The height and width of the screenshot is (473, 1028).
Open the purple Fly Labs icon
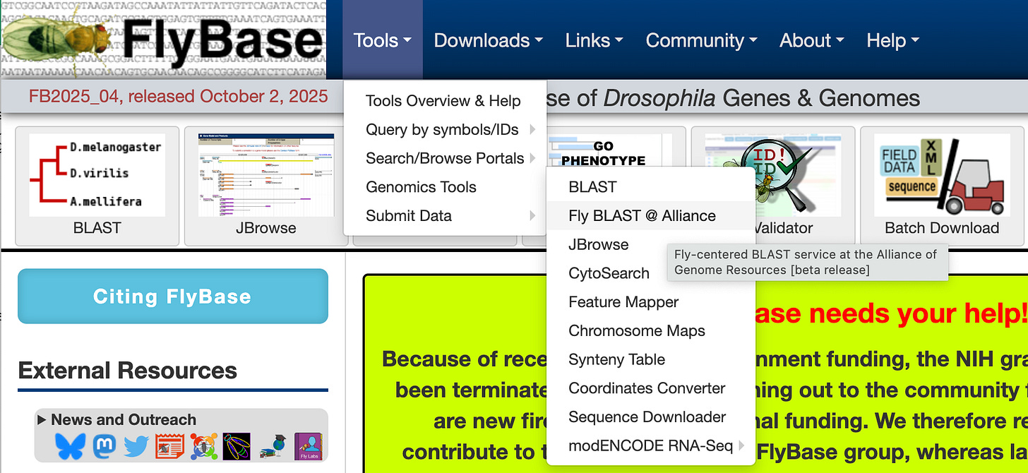309,446
